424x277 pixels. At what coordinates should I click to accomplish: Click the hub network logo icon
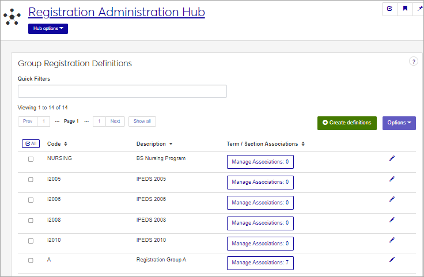click(12, 16)
